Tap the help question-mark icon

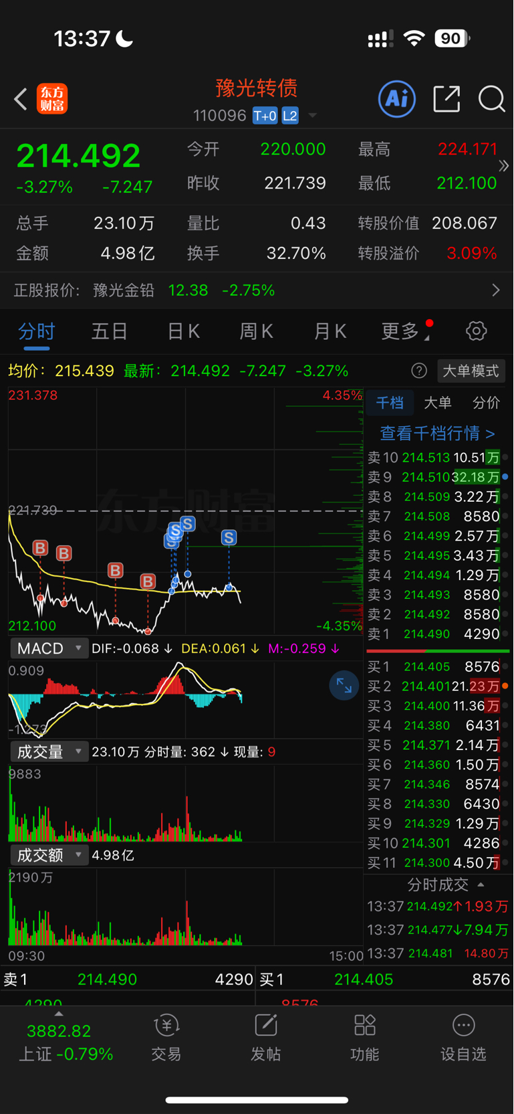pyautogui.click(x=419, y=371)
